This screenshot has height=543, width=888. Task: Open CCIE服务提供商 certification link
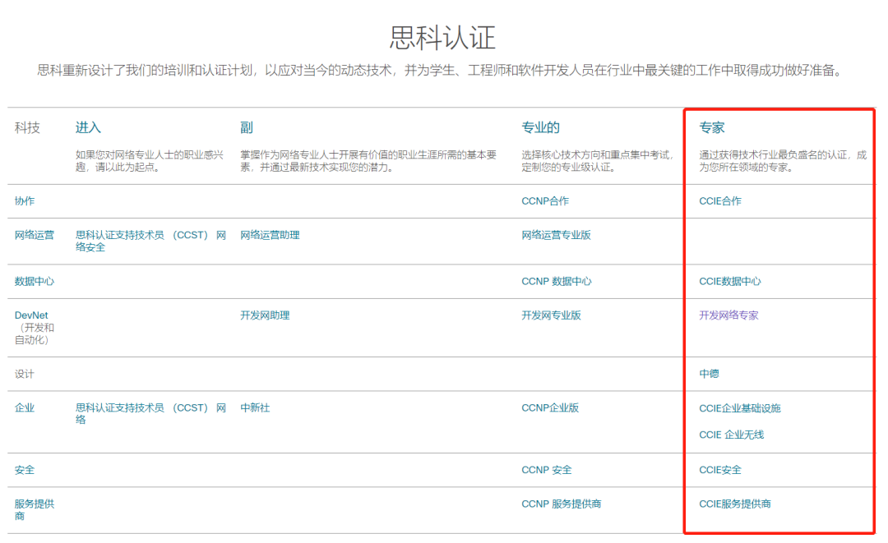[734, 504]
